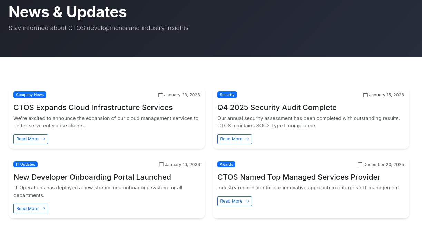Click calendar icon beside January 15, 2026
Screen dimensions: 422x225
click(x=365, y=95)
